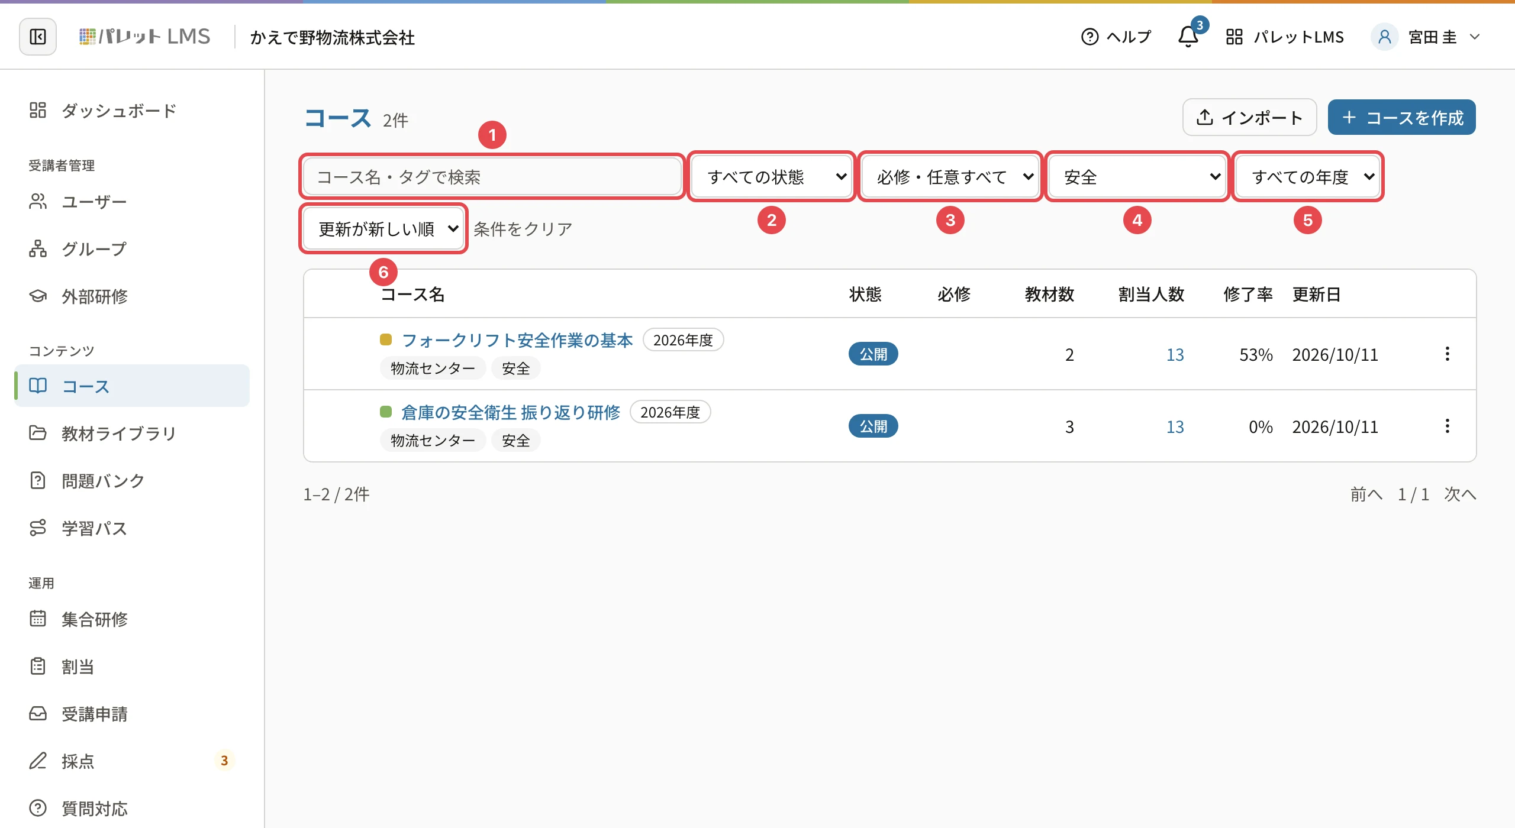1515x828 pixels.
Task: Click the 採点 pencil icon
Action: (38, 761)
